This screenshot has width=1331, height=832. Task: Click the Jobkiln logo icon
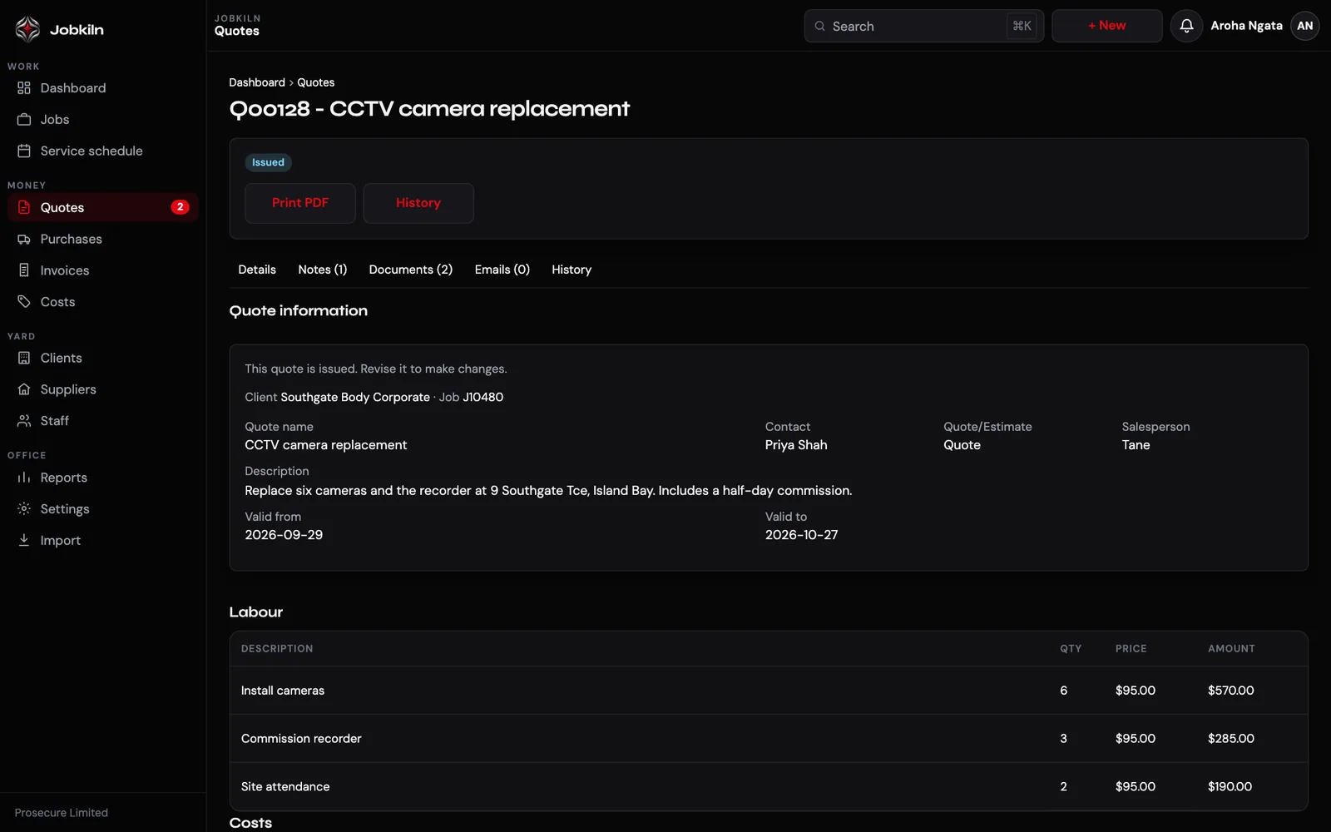tap(27, 29)
